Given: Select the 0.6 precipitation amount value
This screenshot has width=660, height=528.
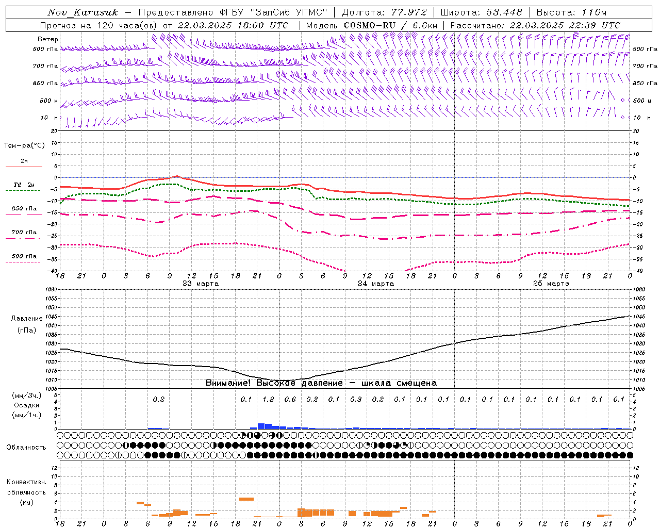Looking at the screenshot, I should 290,400.
